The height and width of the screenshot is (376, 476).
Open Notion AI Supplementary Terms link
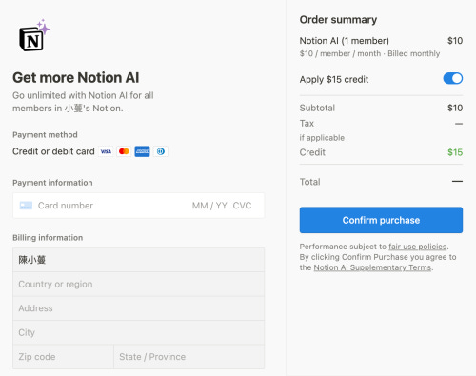coord(372,267)
